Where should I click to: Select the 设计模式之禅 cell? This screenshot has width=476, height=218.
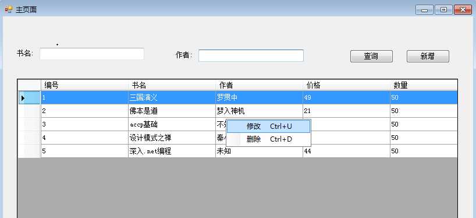coord(172,138)
